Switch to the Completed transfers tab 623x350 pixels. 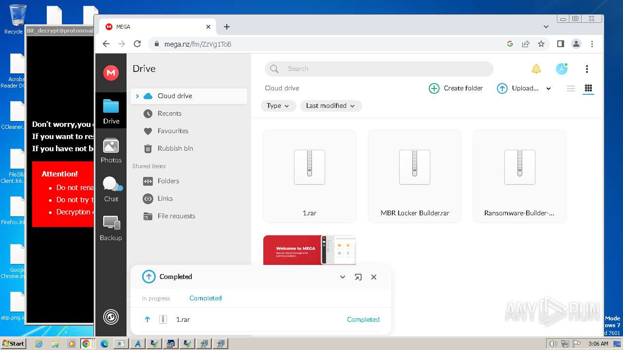(205, 298)
